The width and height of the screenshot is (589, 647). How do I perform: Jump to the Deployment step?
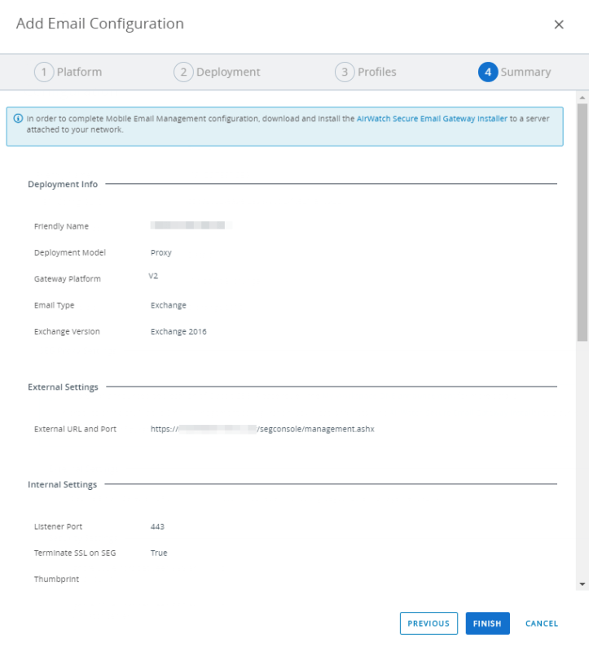(217, 72)
